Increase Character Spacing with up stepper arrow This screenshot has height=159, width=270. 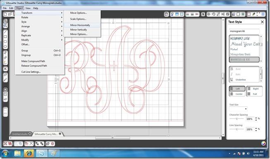(x=256, y=118)
